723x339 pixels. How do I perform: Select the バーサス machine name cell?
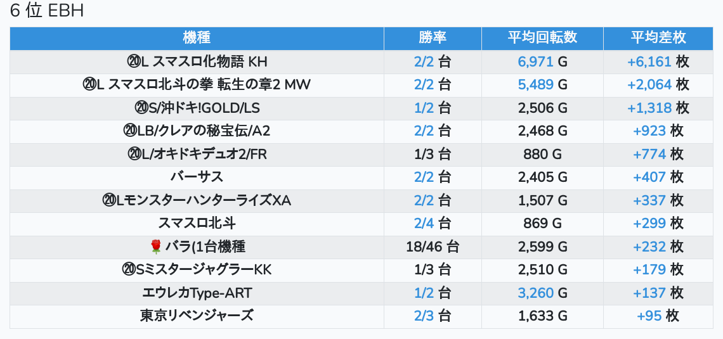coord(197,177)
